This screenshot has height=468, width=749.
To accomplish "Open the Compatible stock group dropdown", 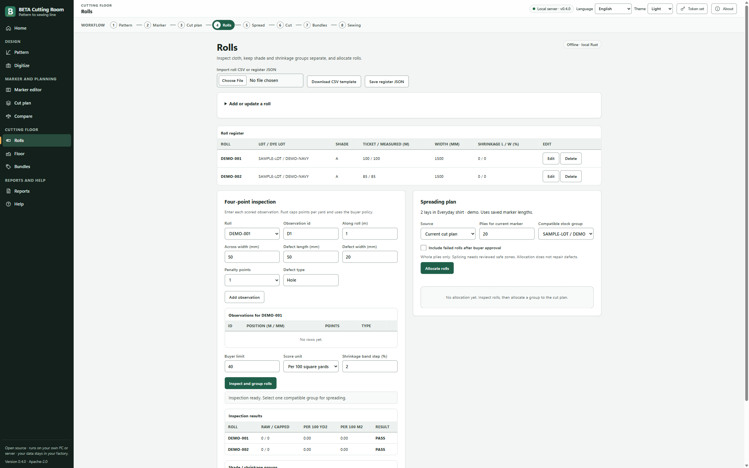I will (x=566, y=234).
